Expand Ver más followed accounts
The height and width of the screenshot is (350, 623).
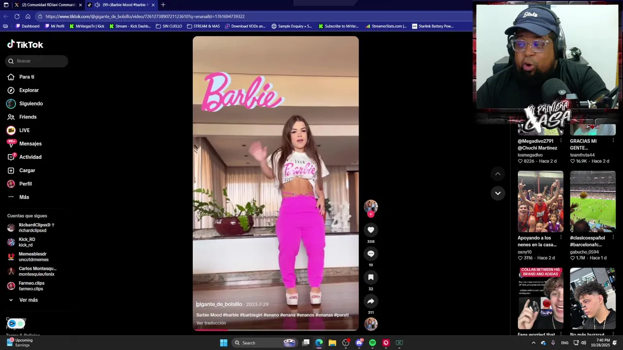pos(23,300)
